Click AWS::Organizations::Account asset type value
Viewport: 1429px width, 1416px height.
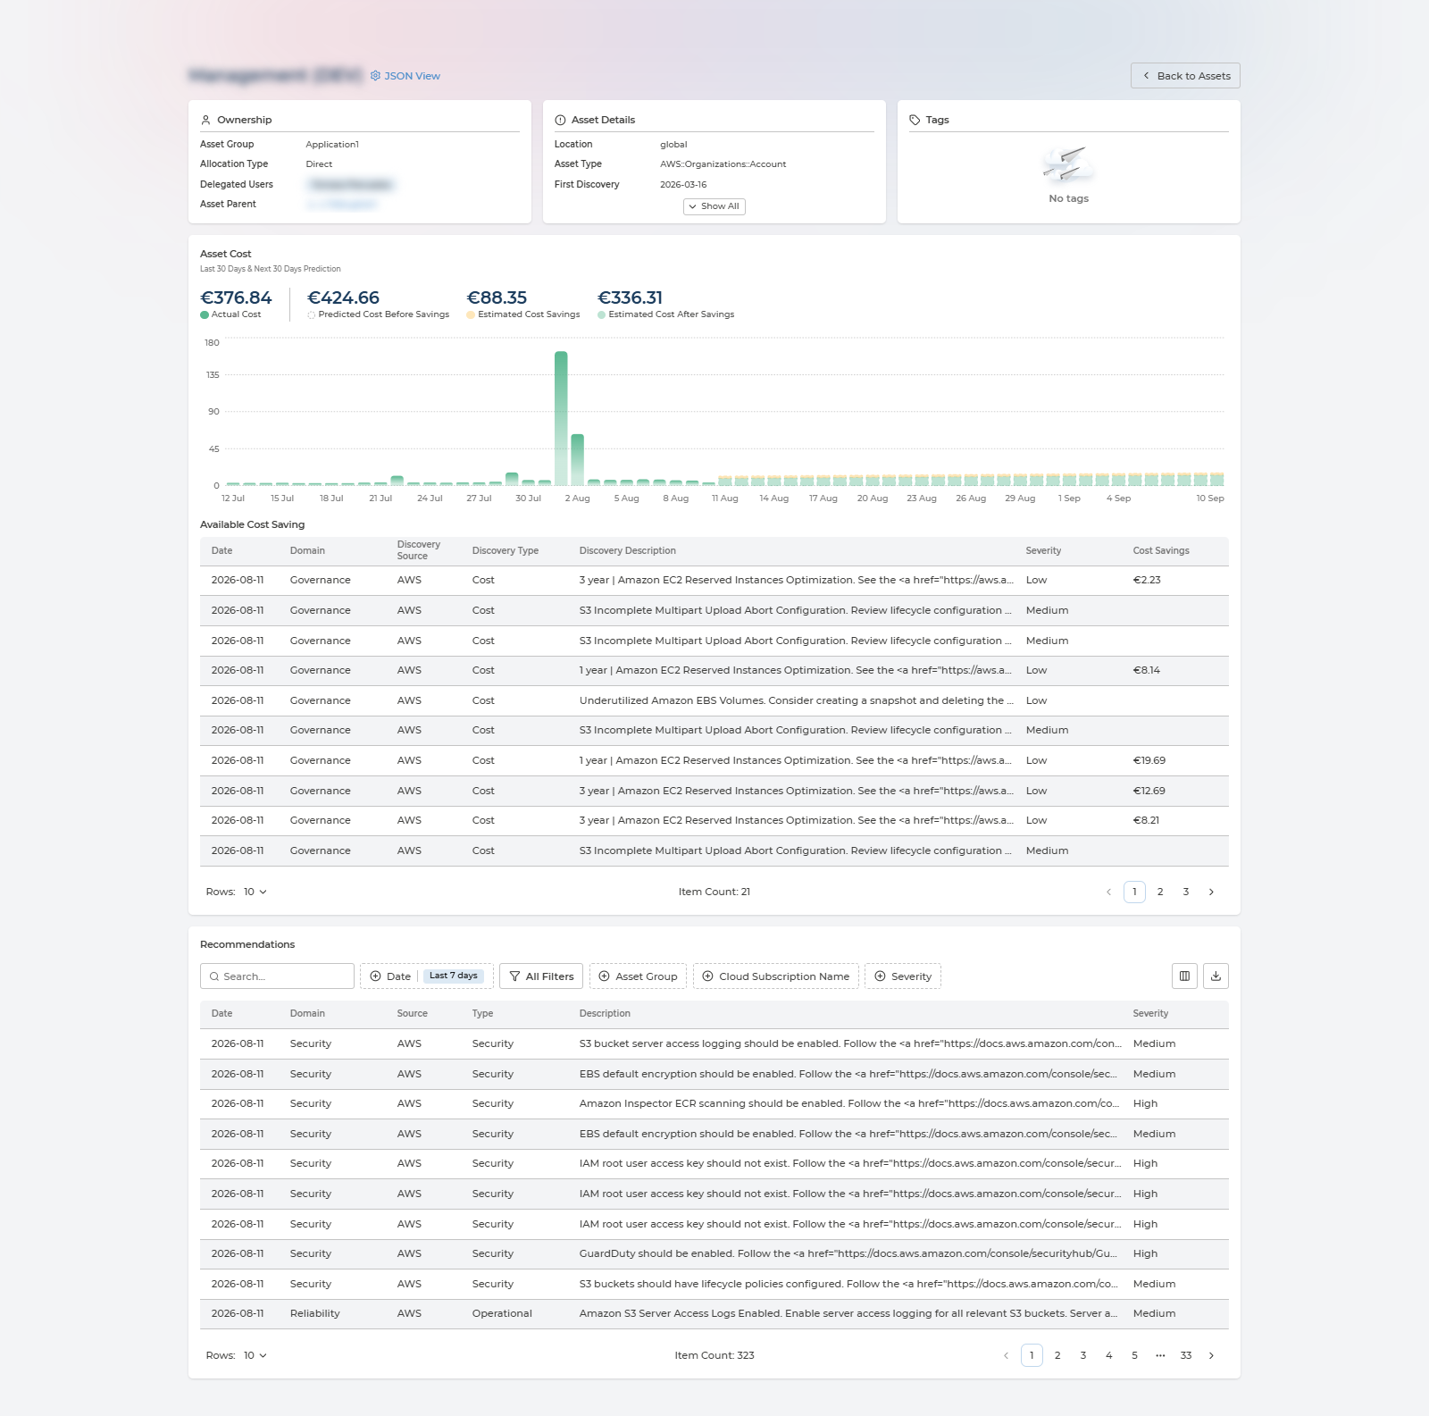click(723, 164)
